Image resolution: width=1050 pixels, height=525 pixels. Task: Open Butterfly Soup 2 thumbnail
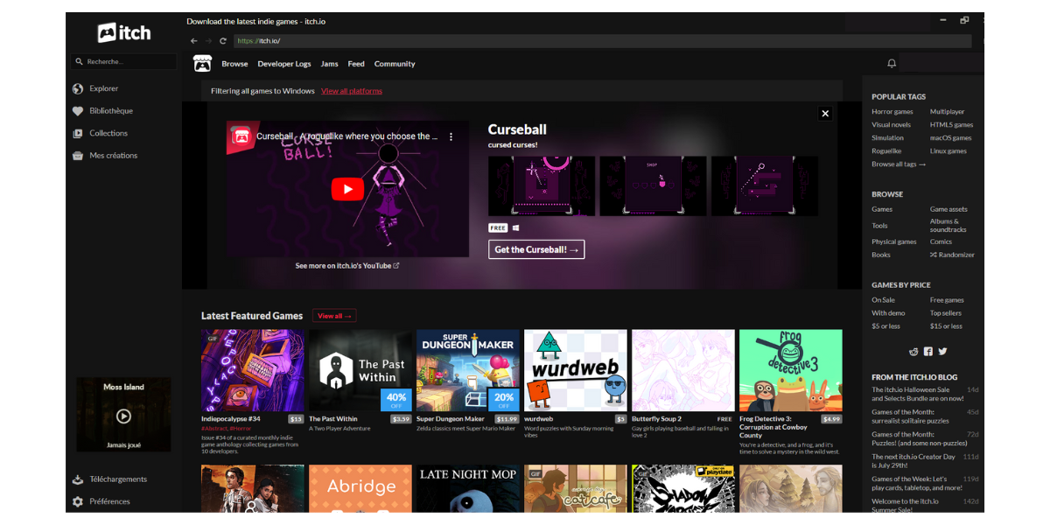683,370
